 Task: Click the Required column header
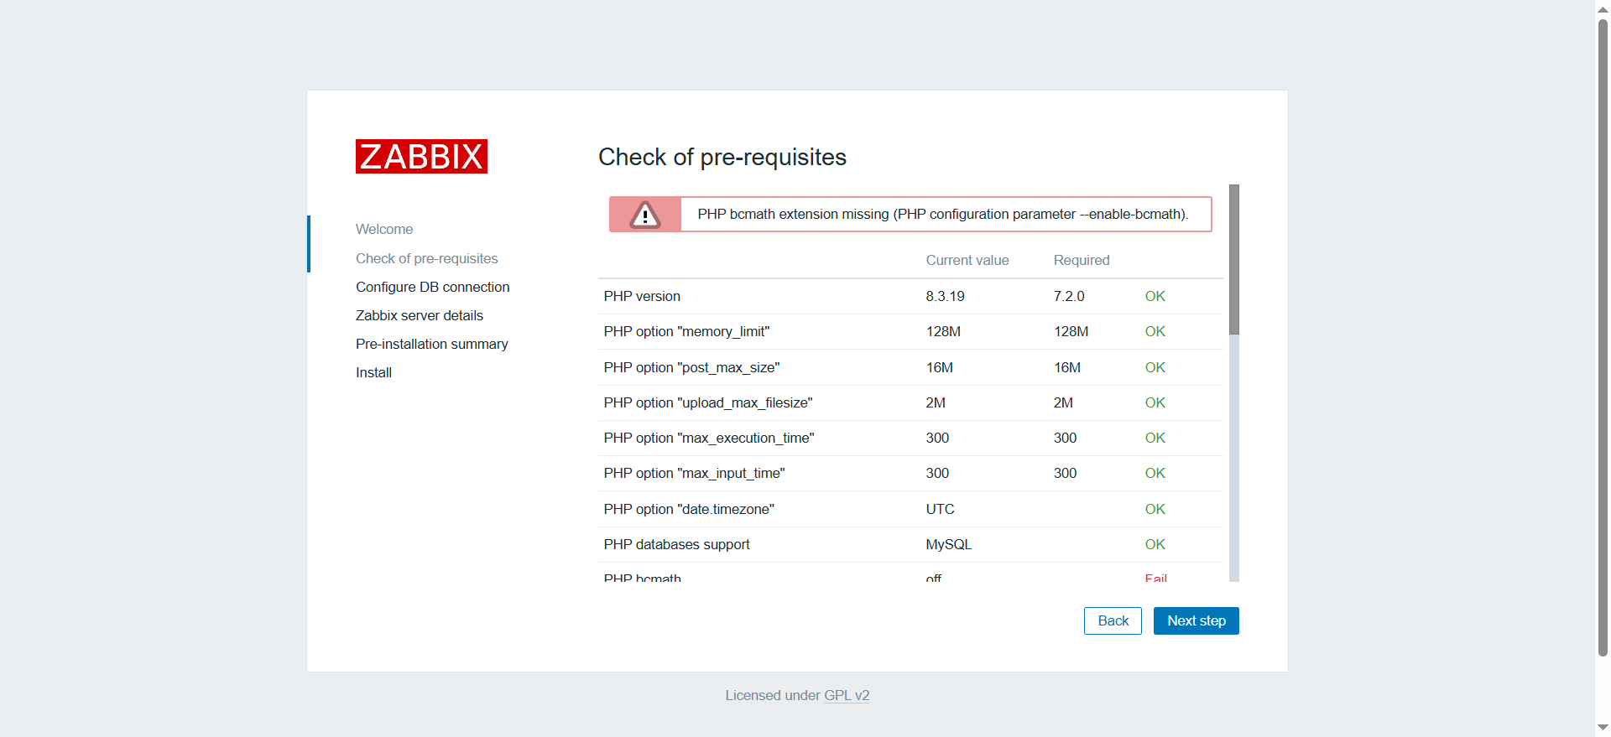click(x=1081, y=261)
